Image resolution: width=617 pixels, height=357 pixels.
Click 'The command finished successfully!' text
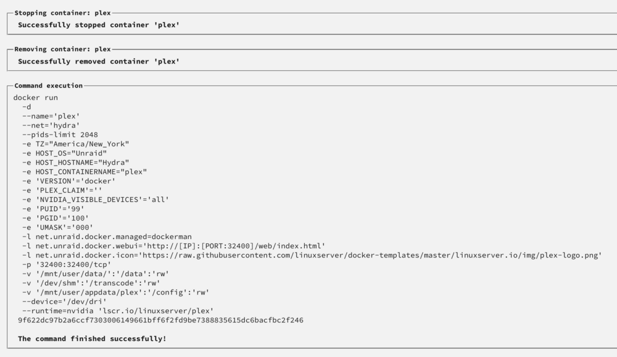92,339
